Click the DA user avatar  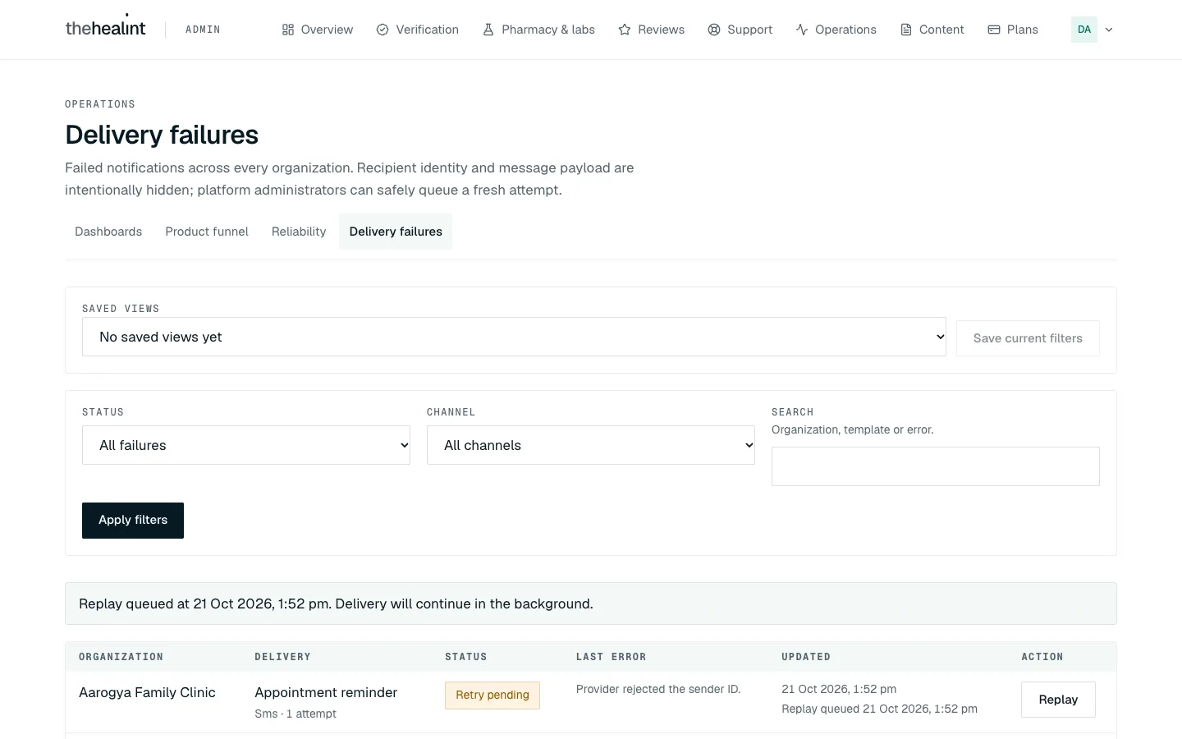click(1084, 30)
